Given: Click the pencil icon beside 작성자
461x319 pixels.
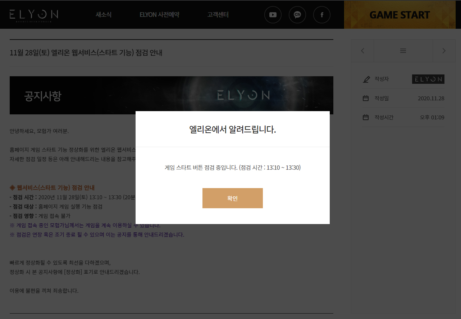Looking at the screenshot, I should tap(366, 79).
